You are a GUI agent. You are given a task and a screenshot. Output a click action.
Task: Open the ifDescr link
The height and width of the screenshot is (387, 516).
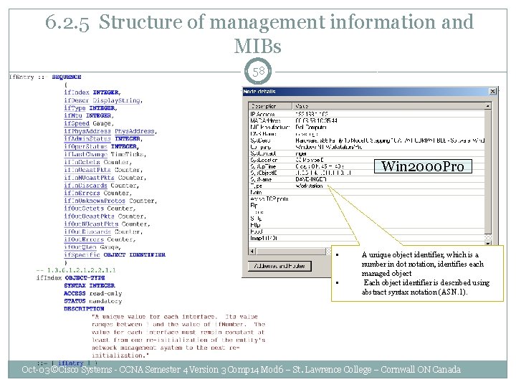click(x=77, y=100)
